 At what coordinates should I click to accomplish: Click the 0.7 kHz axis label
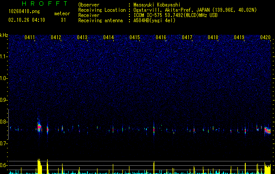tap(3, 144)
